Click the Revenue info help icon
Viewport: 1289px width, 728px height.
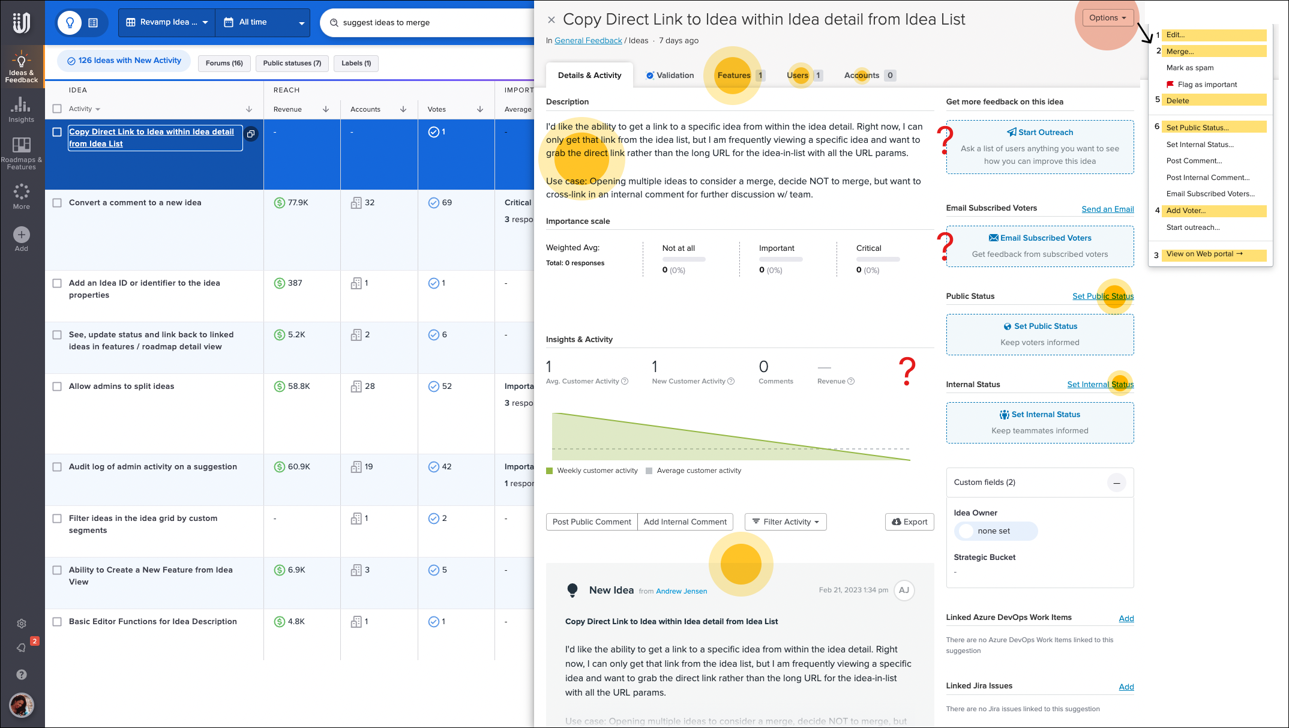[851, 381]
